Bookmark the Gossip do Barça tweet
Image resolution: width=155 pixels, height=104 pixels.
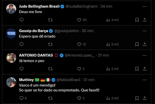point(137,44)
